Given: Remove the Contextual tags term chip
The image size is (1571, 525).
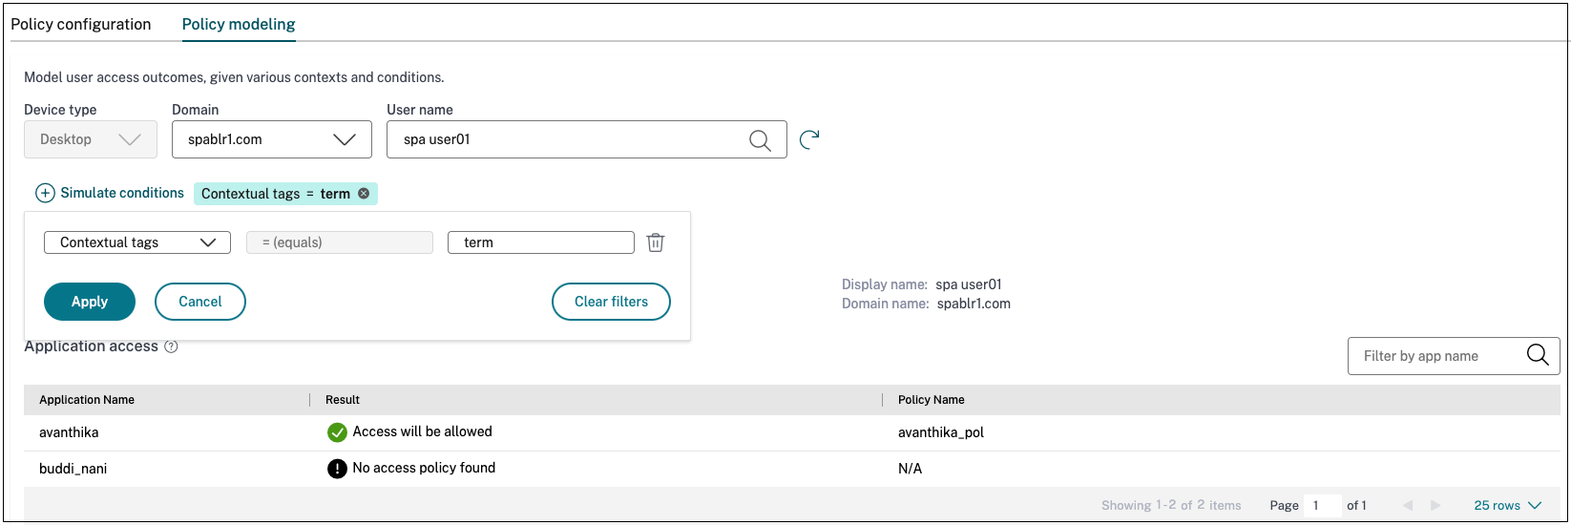Looking at the screenshot, I should point(364,194).
